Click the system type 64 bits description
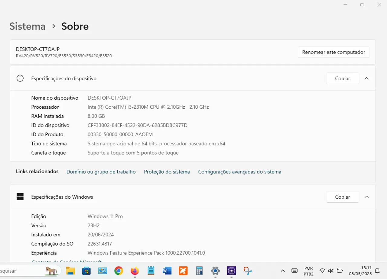Image resolution: width=387 pixels, height=279 pixels. [x=156, y=144]
